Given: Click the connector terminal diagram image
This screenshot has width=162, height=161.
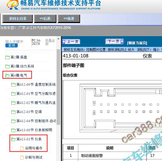Looking at the screenshot, I should pyautogui.click(x=112, y=110).
